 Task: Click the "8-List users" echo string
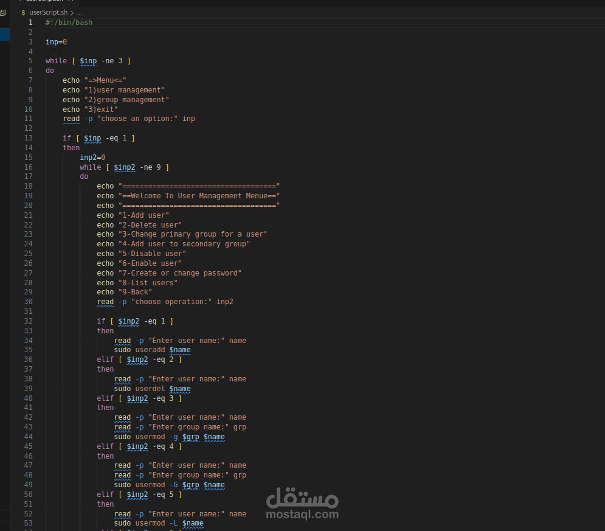coord(148,282)
